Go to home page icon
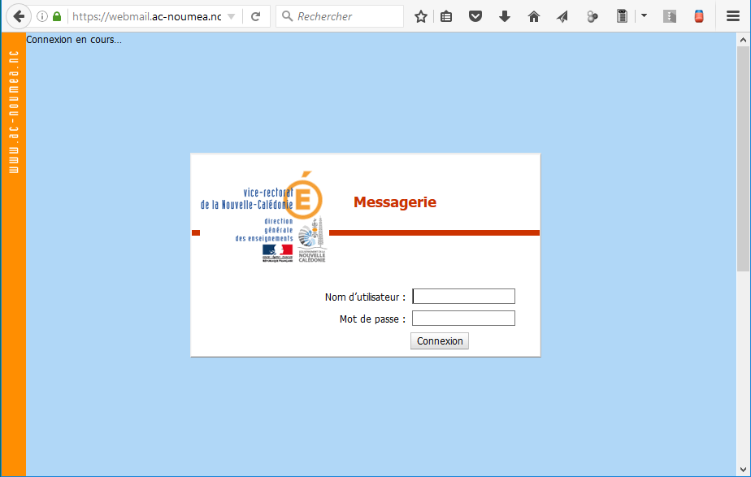Image resolution: width=751 pixels, height=477 pixels. coord(533,16)
